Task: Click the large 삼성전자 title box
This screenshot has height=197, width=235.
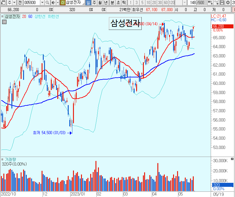Action: pos(125,23)
